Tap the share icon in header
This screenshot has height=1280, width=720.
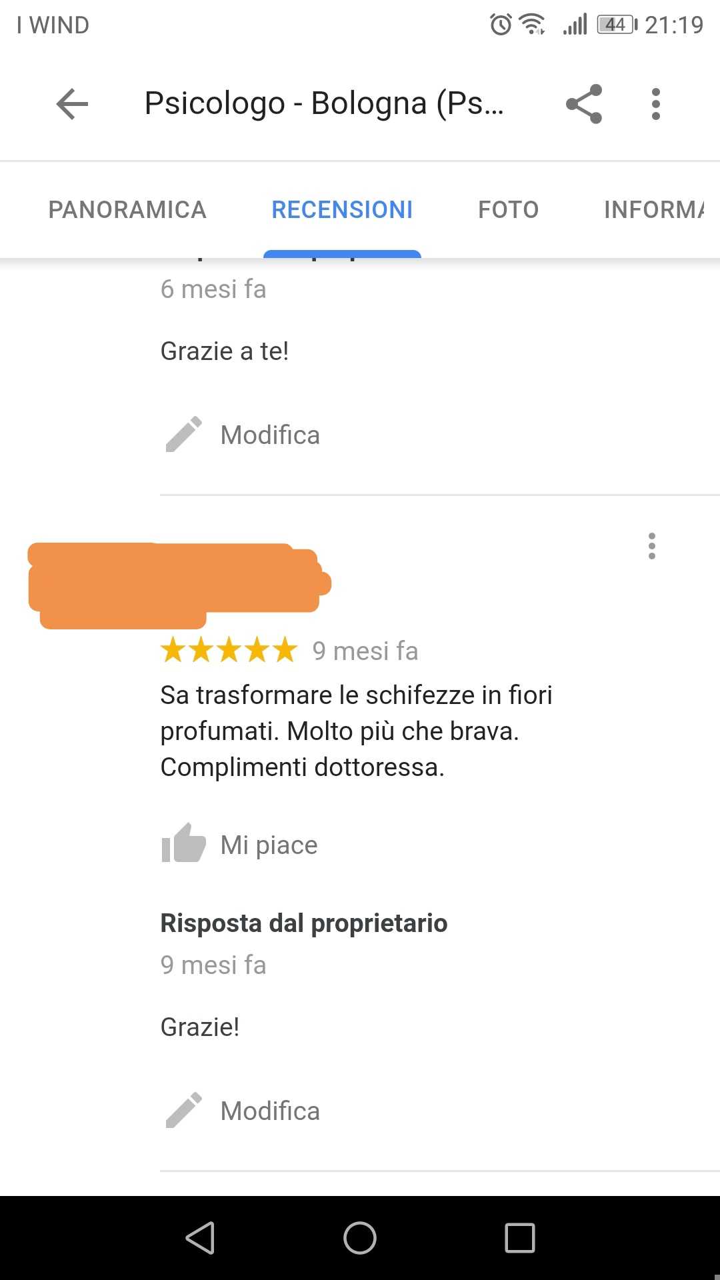tap(584, 104)
